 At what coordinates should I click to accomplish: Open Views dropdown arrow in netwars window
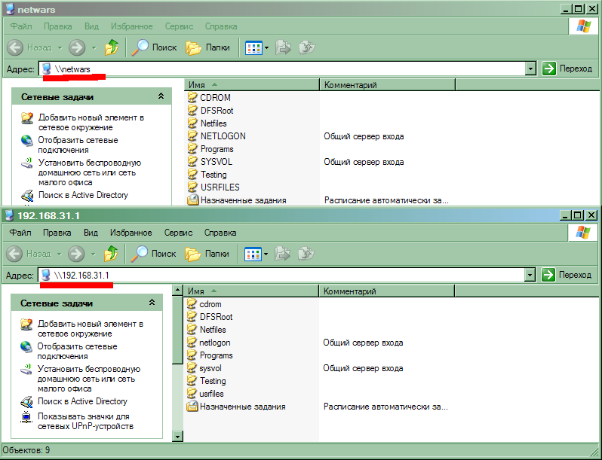coord(267,48)
